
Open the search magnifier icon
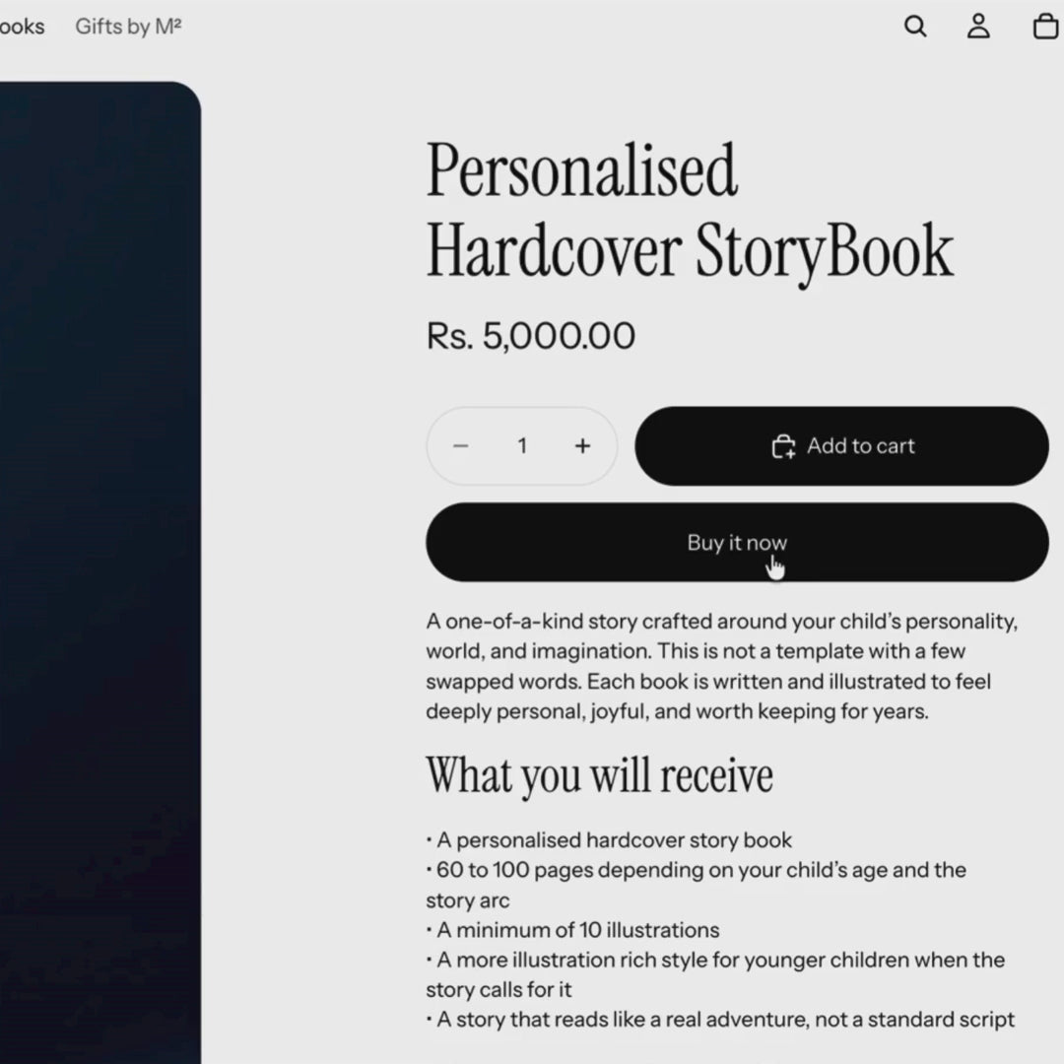tap(915, 27)
